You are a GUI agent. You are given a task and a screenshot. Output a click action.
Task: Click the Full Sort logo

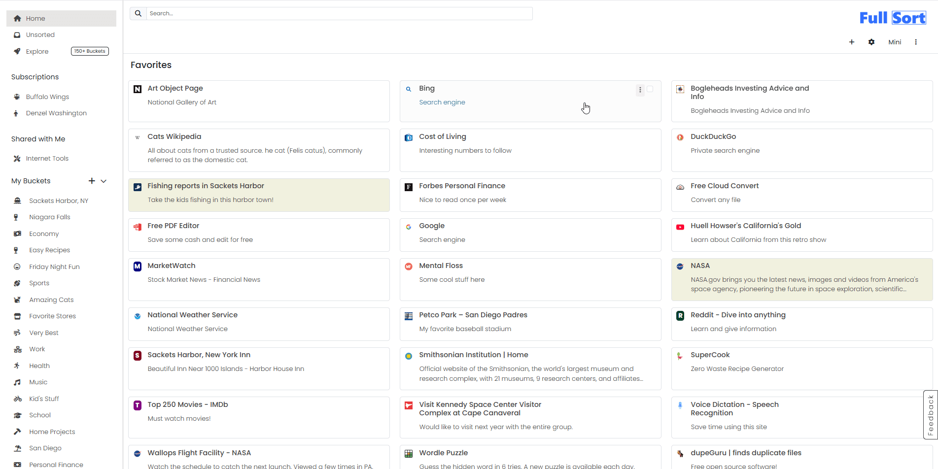(893, 18)
